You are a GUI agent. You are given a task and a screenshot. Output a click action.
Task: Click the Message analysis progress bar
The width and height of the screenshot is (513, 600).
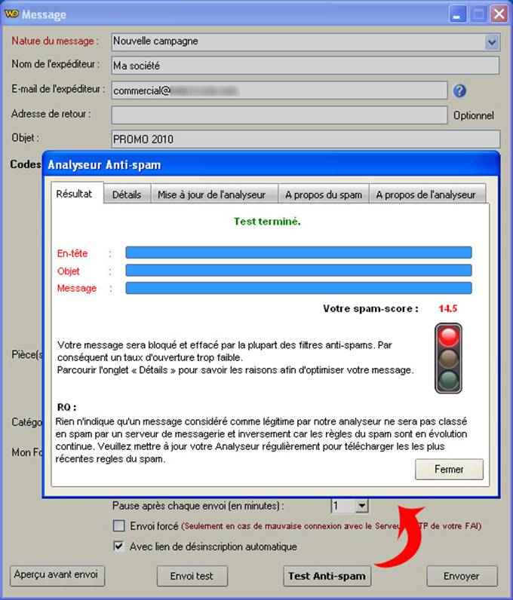(x=299, y=288)
